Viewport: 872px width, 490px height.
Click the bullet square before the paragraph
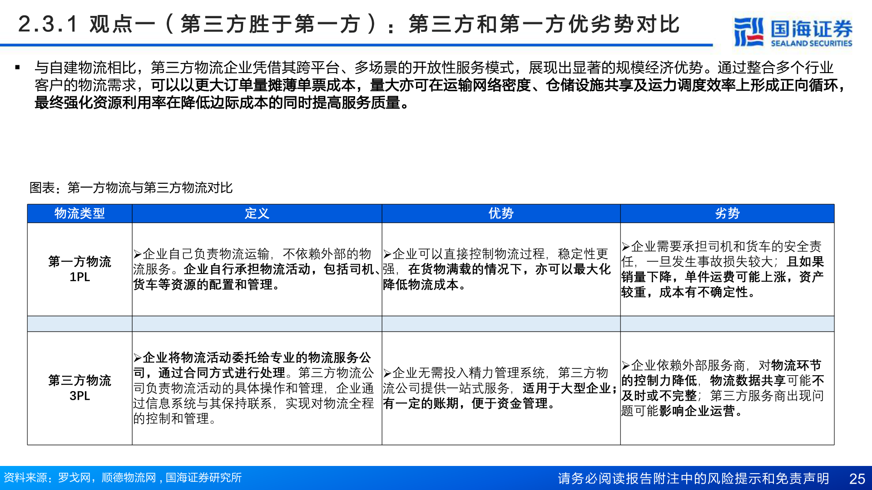(17, 67)
